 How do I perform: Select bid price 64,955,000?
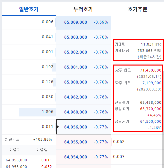point(76,142)
